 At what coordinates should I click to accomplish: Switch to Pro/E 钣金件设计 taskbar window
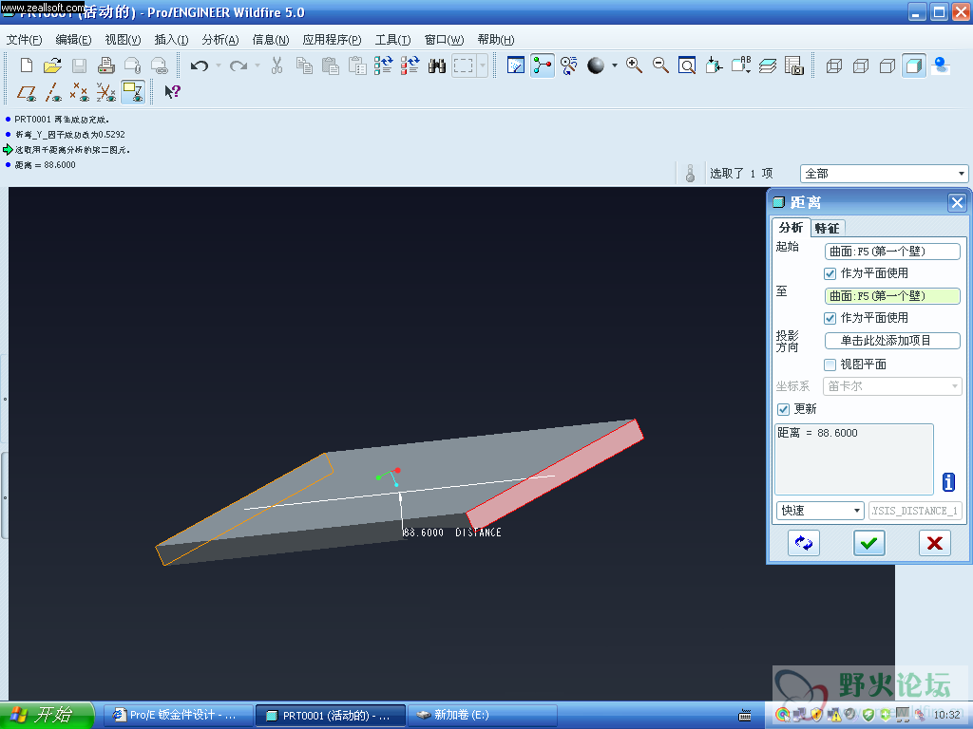click(178, 716)
